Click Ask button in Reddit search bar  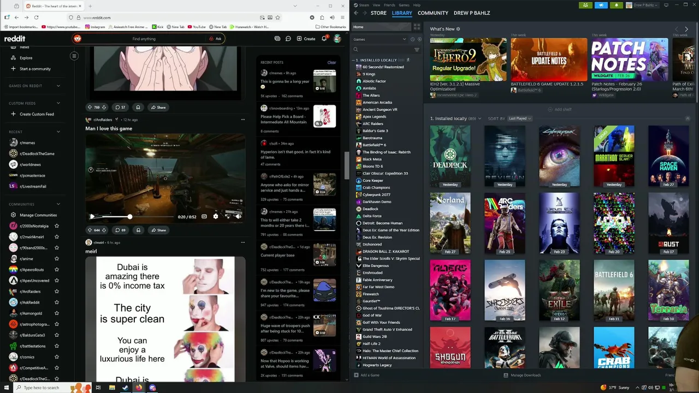click(215, 39)
